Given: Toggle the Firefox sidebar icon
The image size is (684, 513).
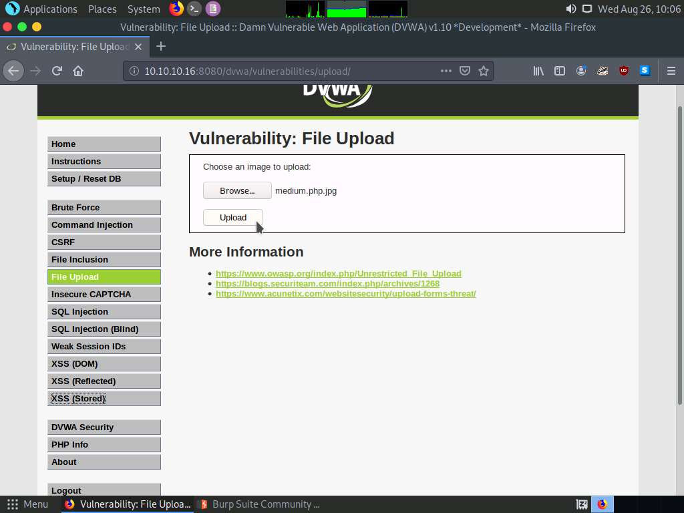Looking at the screenshot, I should tap(560, 70).
